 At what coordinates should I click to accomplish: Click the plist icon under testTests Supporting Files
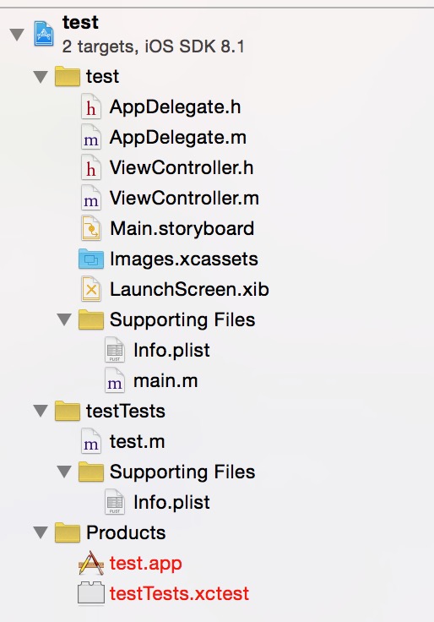click(115, 502)
